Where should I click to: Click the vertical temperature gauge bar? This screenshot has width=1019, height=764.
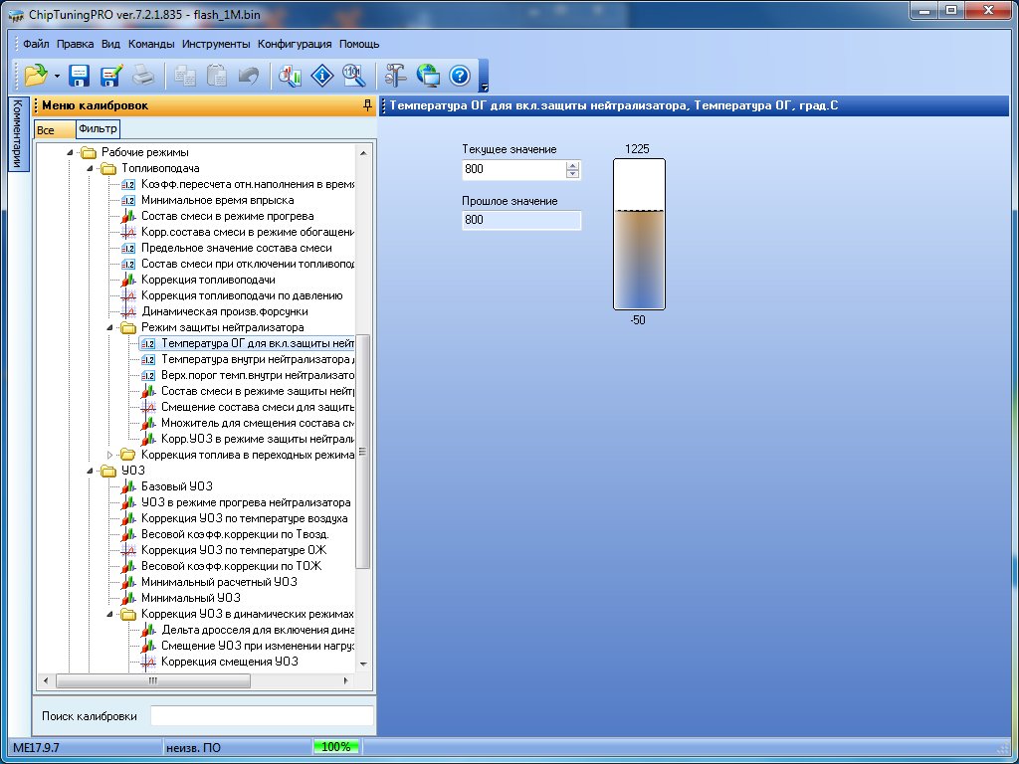point(638,235)
